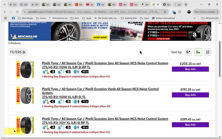Switch to the Facebook tab
This screenshot has width=222, height=139.
[101, 4]
